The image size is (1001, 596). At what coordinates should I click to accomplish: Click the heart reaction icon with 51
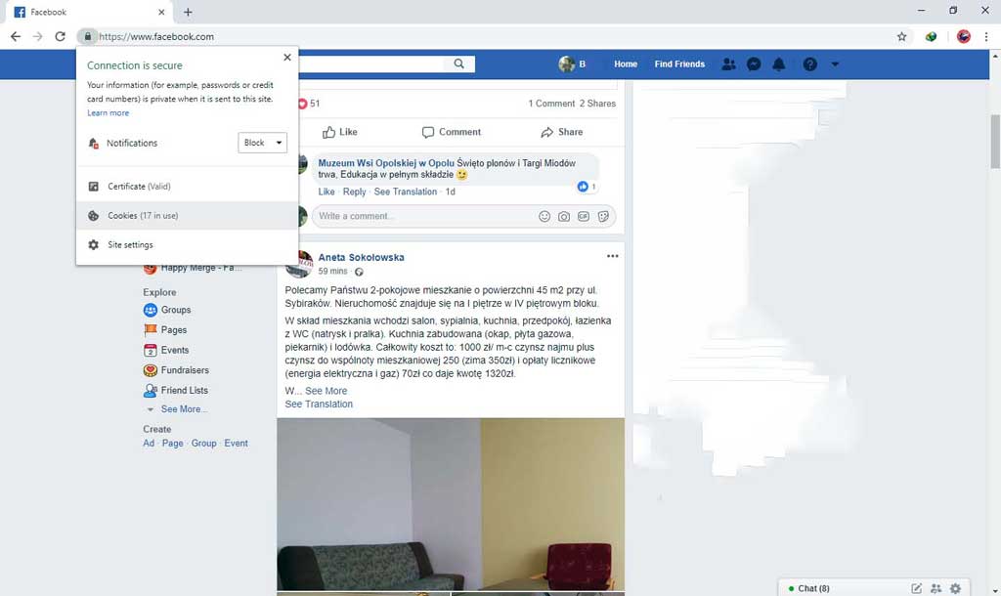303,104
